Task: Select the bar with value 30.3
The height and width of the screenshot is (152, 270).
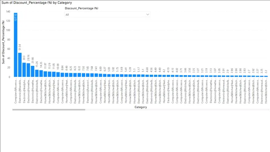Action: [24, 70]
